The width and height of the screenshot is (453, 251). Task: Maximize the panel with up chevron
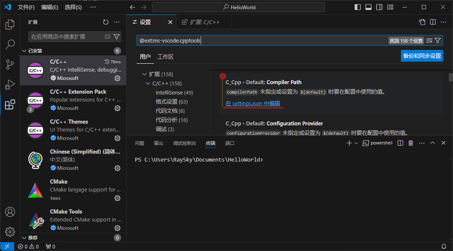click(433, 143)
